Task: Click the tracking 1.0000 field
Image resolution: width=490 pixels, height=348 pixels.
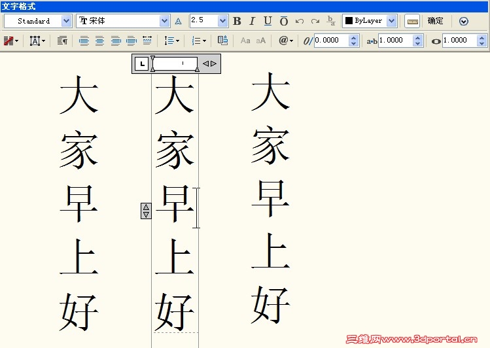Action: pyautogui.click(x=396, y=41)
